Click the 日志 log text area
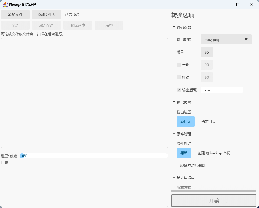259x208 pixels. (x=84, y=187)
